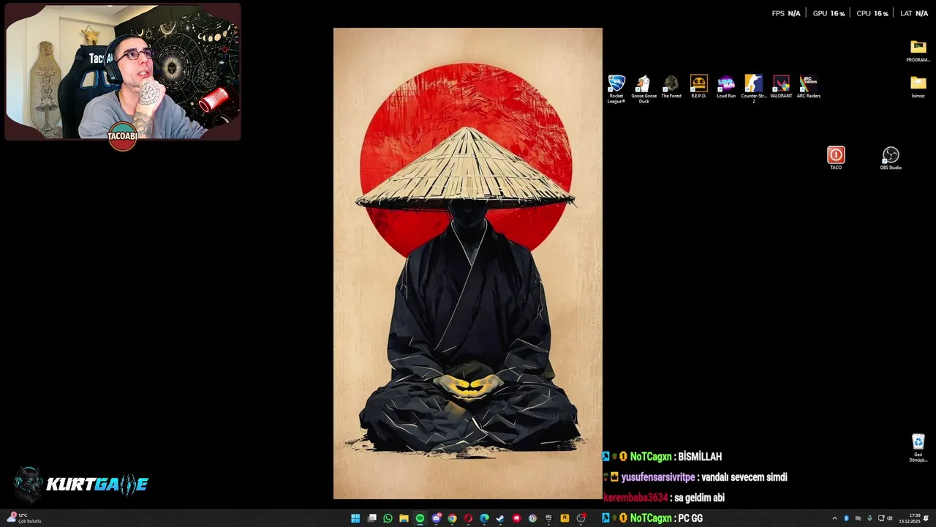
Task: Select the Counter-Strike 2 desktop icon
Action: (x=753, y=89)
